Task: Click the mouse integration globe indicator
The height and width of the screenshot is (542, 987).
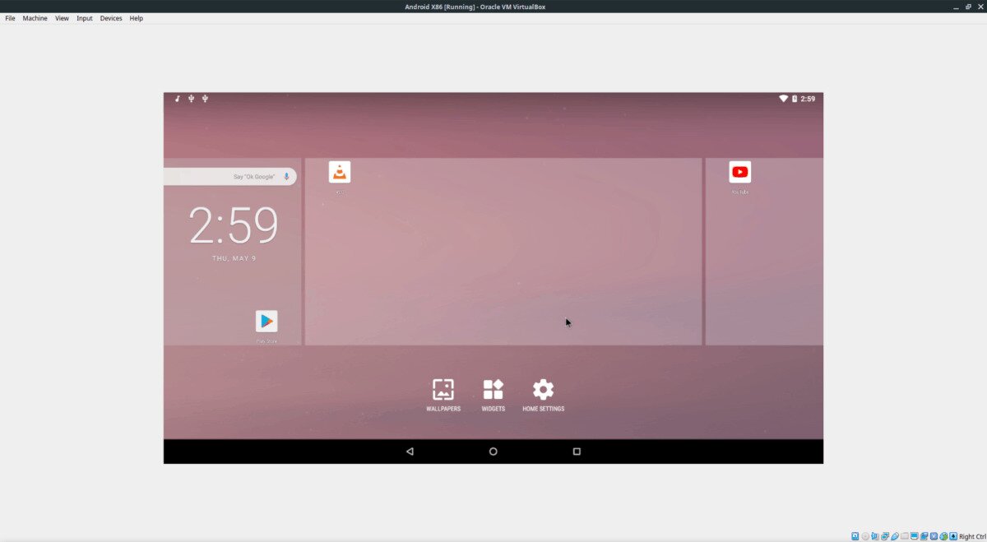Action: click(943, 536)
